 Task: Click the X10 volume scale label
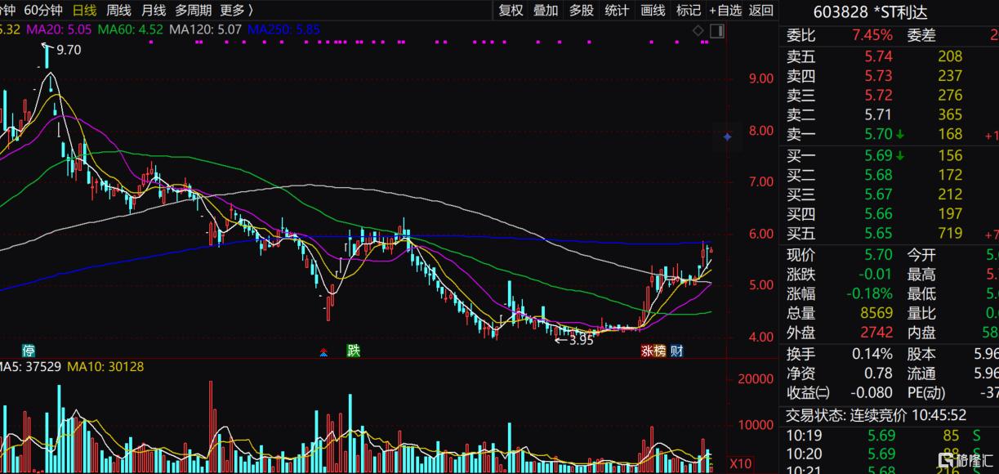point(740,463)
